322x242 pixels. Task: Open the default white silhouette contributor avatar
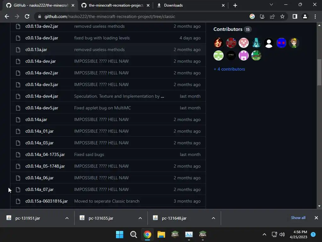(x=269, y=43)
